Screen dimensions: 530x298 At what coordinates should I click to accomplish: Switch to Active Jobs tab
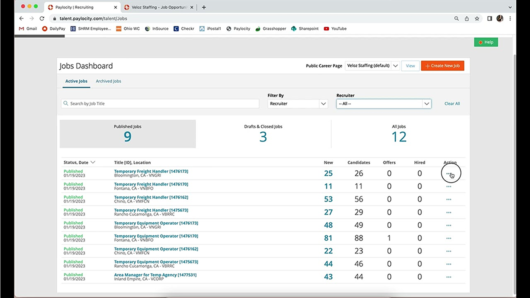pos(76,81)
